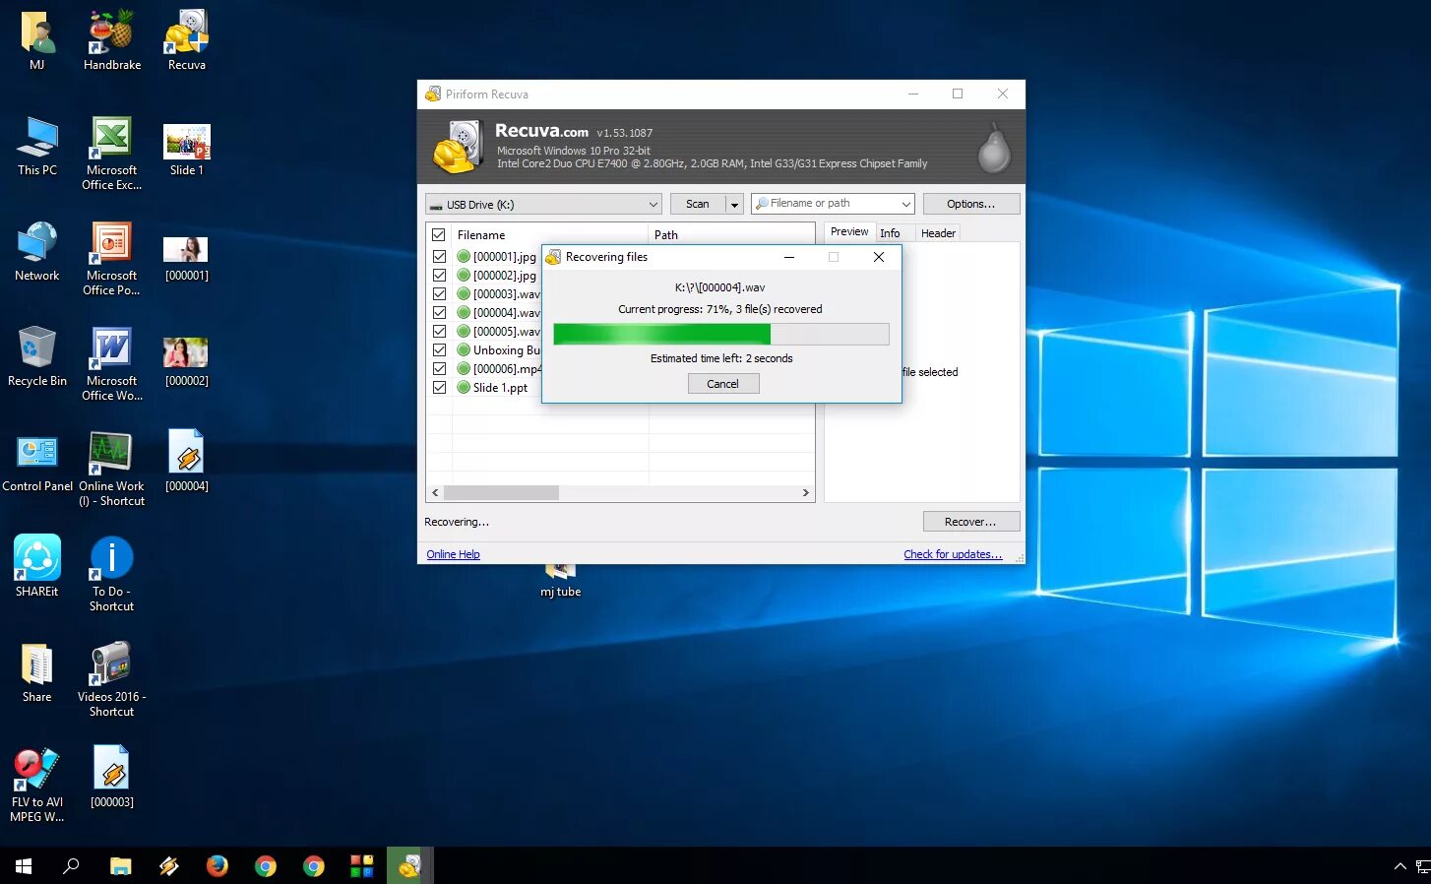Open the USB Drive (K:) drive dropdown
Image resolution: width=1431 pixels, height=884 pixels.
pos(543,204)
